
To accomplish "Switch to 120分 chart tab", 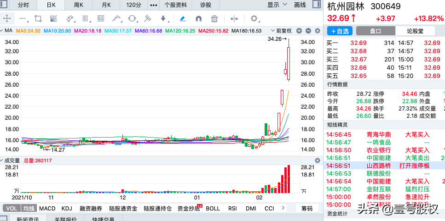I will coord(133,5).
